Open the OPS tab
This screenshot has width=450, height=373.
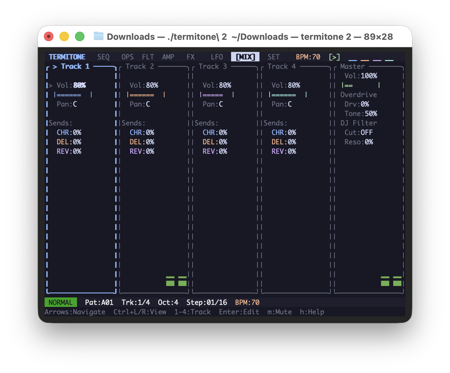click(127, 57)
